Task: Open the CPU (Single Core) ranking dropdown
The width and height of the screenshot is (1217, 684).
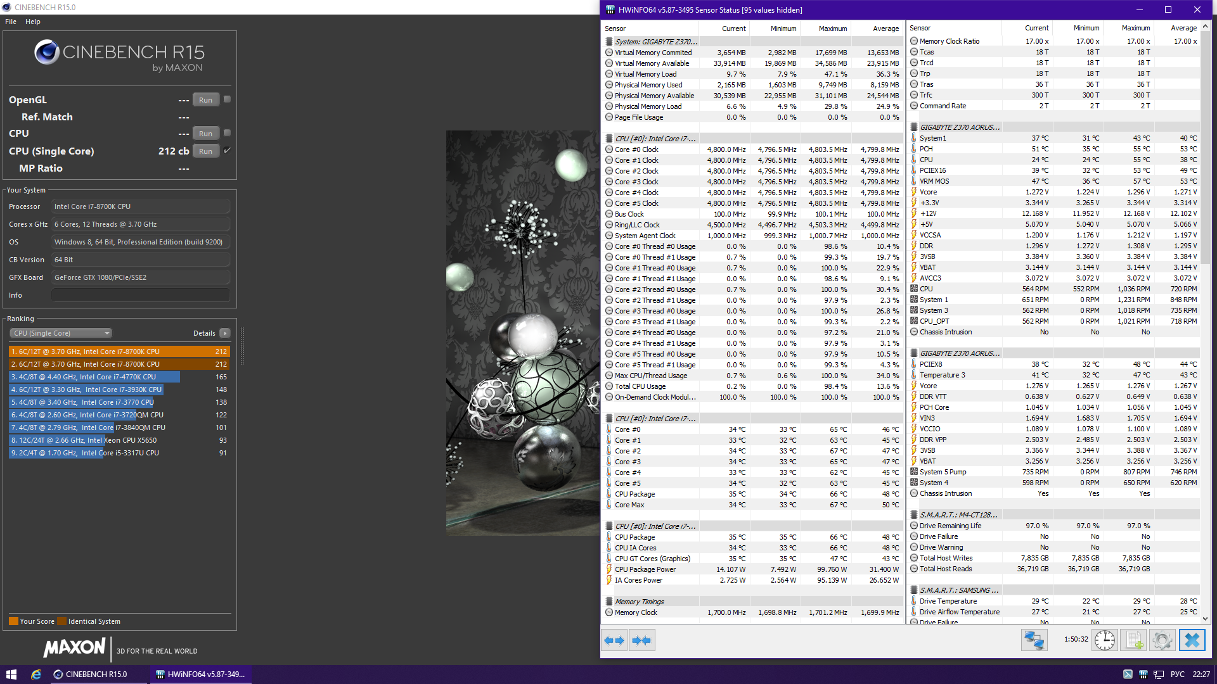Action: click(x=61, y=333)
